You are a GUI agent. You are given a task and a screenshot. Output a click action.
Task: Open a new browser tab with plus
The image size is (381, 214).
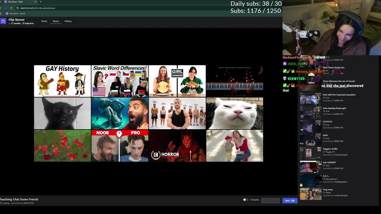(40, 2)
